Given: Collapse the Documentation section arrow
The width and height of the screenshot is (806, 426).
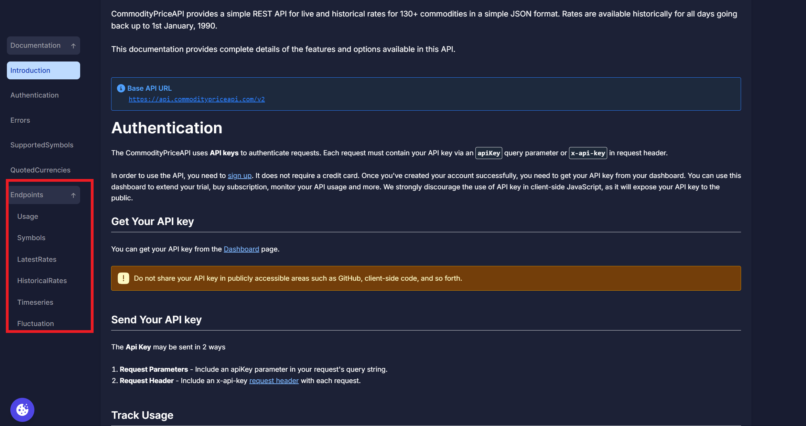Looking at the screenshot, I should pos(73,46).
